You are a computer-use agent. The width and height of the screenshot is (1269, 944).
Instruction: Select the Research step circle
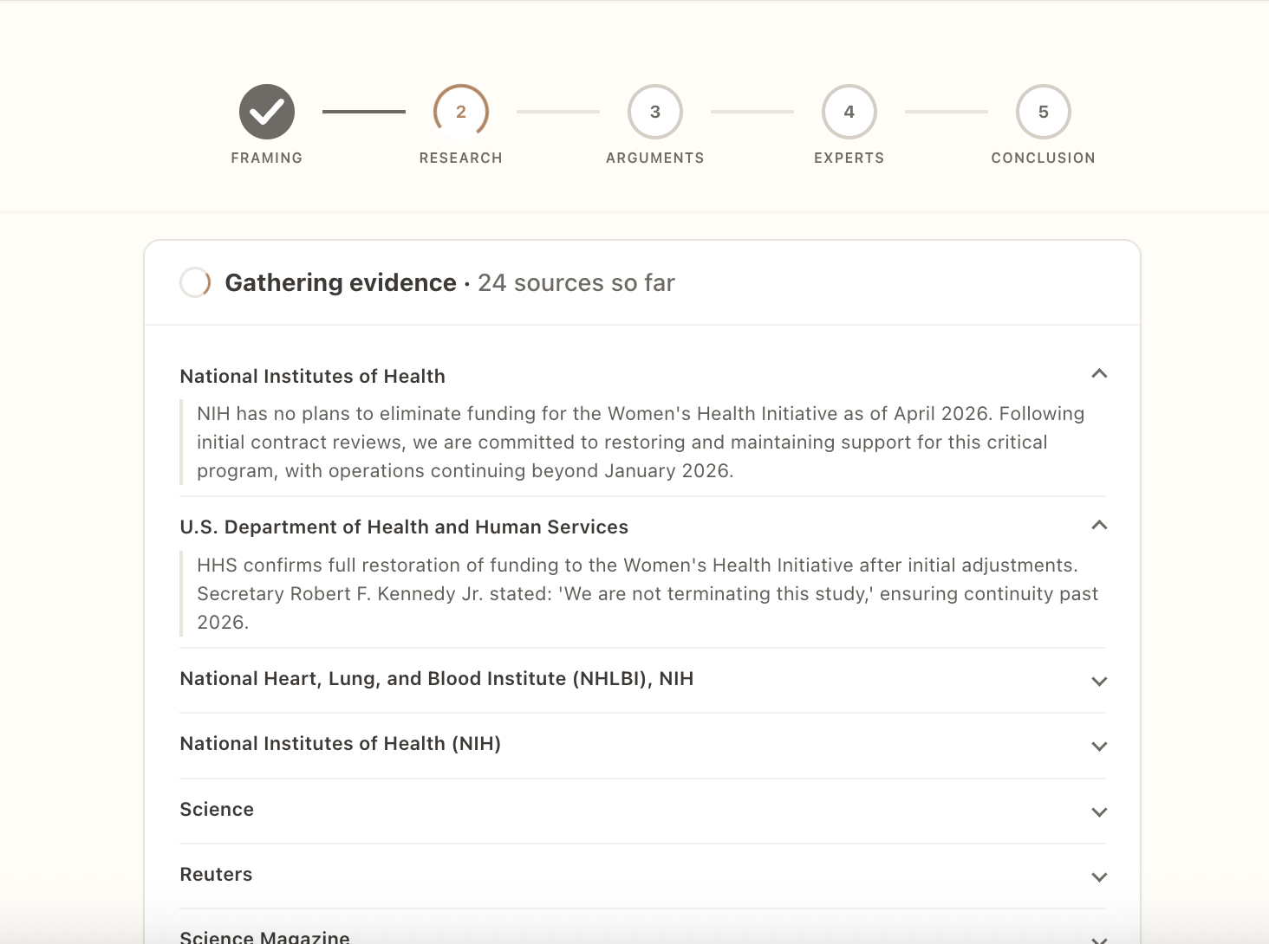pyautogui.click(x=460, y=112)
